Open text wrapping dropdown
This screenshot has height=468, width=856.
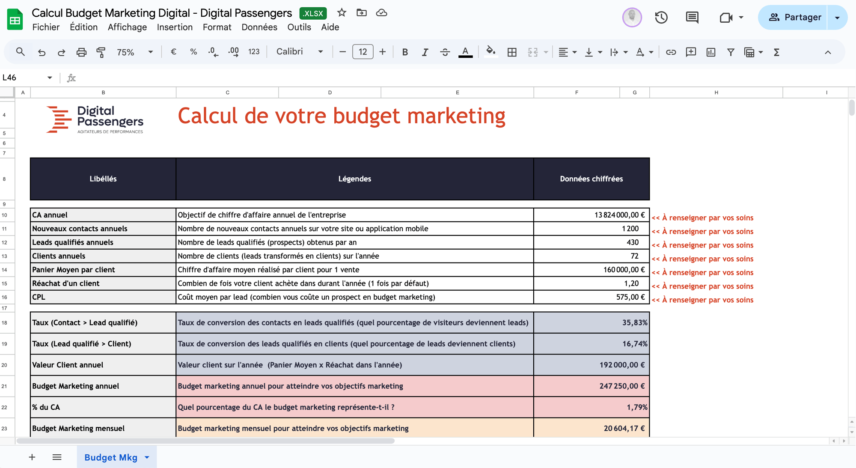tap(619, 52)
